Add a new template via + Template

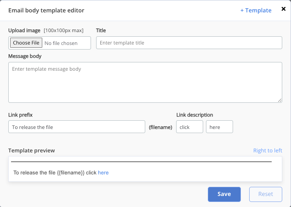pos(256,11)
